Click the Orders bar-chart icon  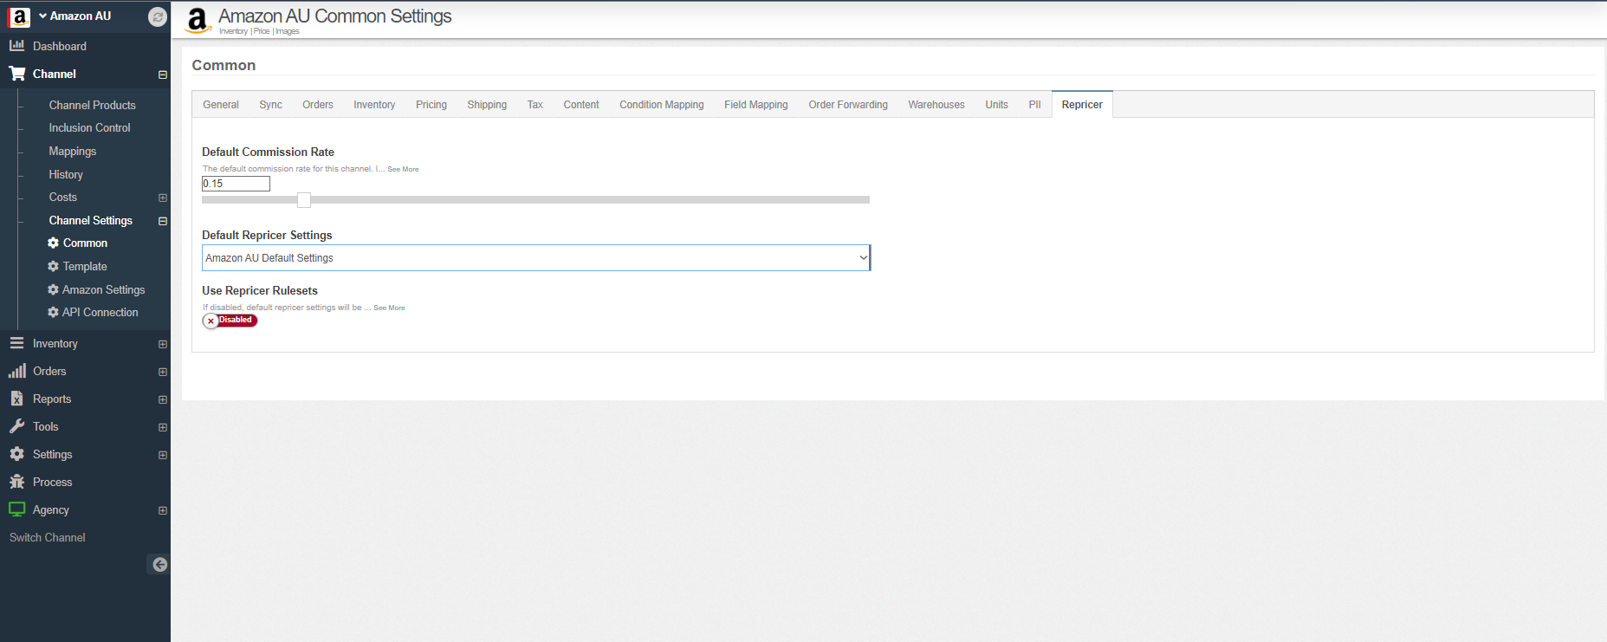pyautogui.click(x=16, y=371)
